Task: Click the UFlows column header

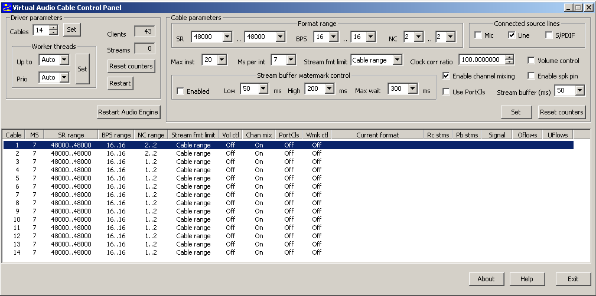Action: 558,134
